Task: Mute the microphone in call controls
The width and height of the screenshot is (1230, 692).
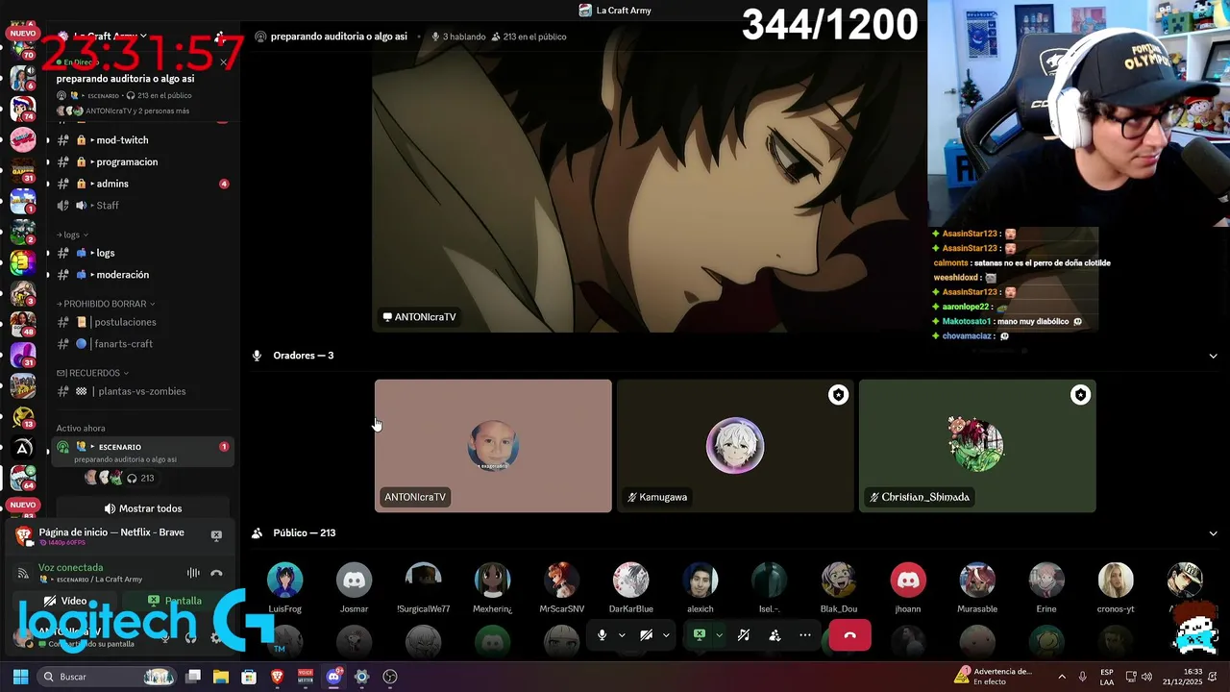Action: (x=602, y=635)
